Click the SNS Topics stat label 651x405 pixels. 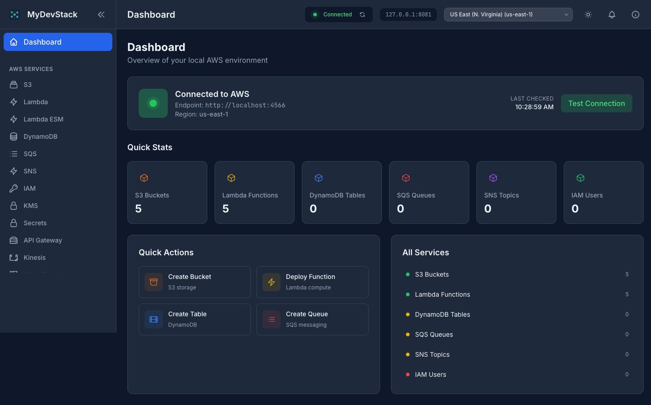(501, 195)
